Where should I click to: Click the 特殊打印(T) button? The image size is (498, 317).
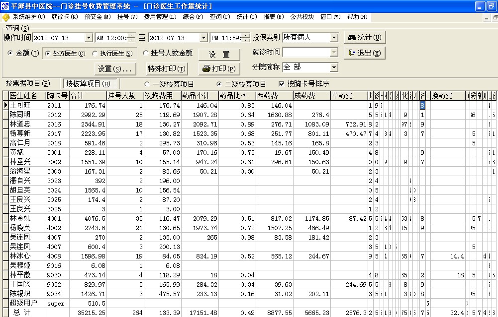(167, 69)
